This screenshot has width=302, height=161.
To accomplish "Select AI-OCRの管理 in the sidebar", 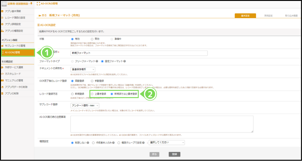I will point(18,52).
